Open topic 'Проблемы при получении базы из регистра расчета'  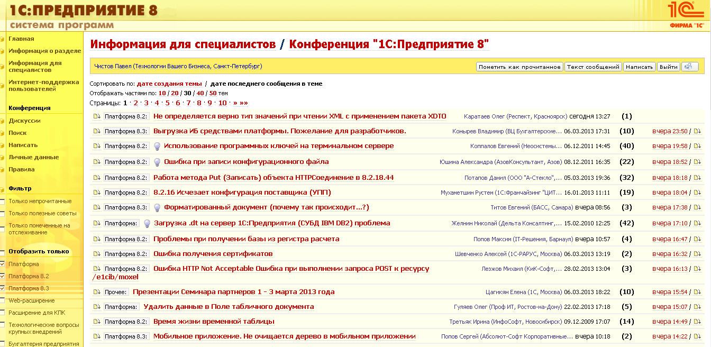247,239
